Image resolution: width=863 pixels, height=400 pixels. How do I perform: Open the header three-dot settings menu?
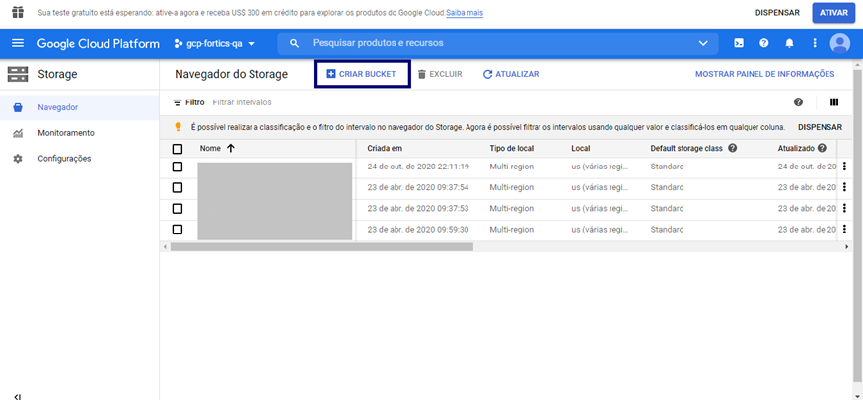coord(815,43)
